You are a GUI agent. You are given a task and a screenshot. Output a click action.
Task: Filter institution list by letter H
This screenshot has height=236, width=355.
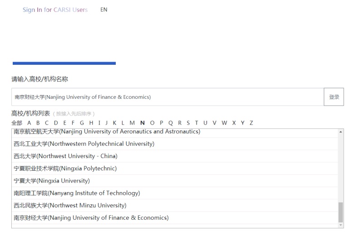(91, 123)
